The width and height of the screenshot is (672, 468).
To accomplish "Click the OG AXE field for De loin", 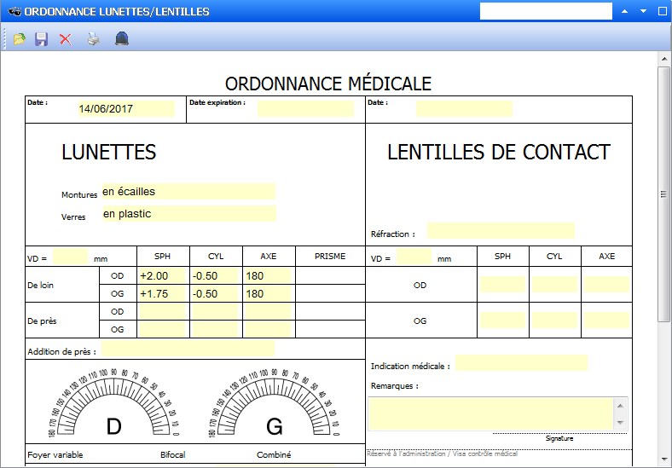I will [x=269, y=294].
